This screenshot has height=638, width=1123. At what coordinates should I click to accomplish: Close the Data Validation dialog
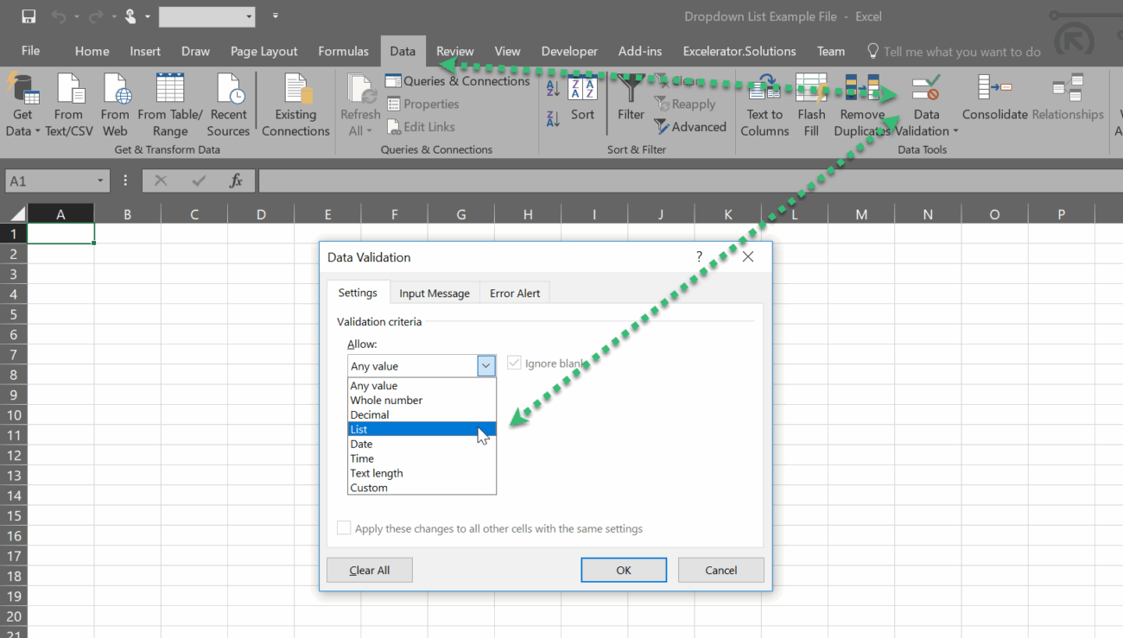tap(748, 256)
